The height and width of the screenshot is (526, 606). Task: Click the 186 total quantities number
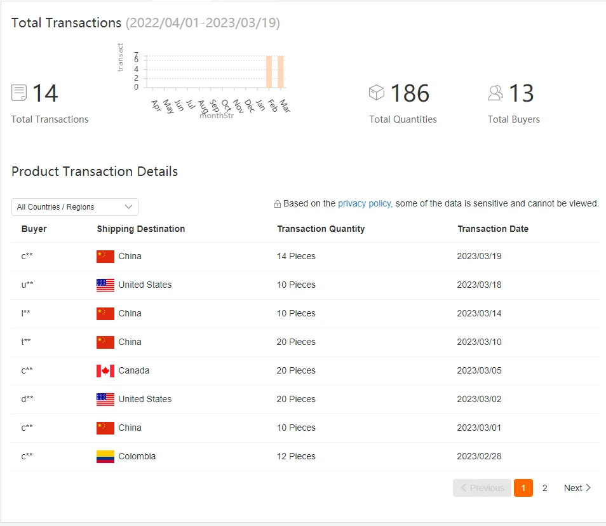pyautogui.click(x=410, y=93)
